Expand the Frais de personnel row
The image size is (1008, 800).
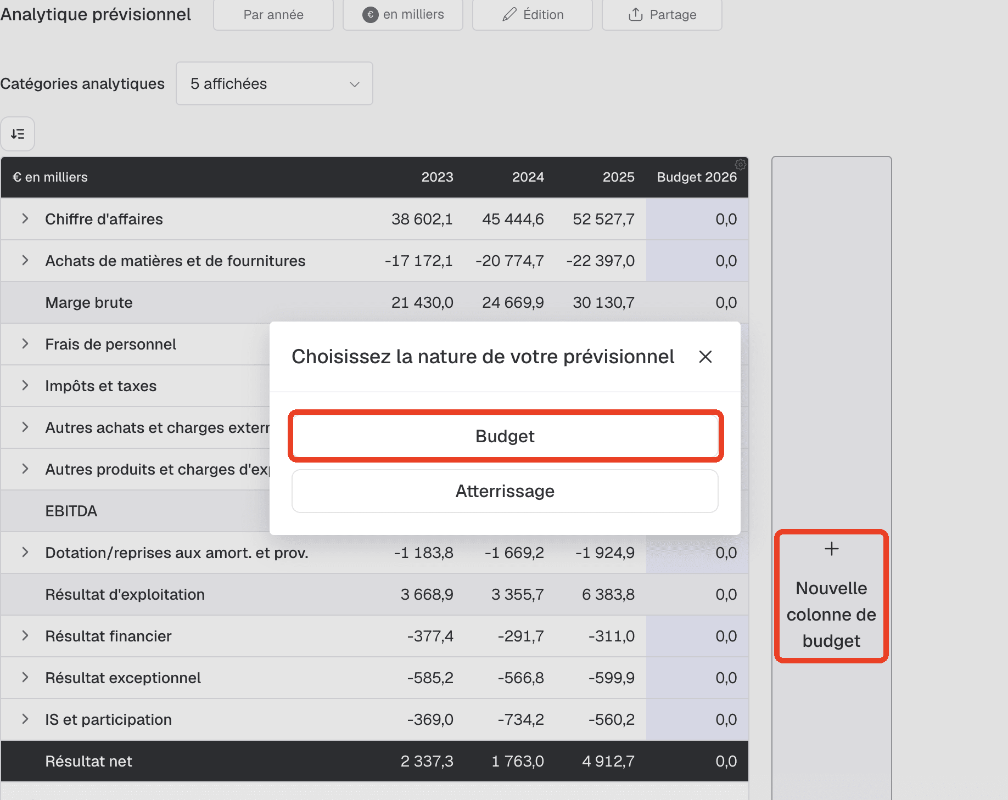[25, 343]
